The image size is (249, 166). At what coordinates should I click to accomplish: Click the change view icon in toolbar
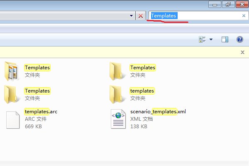tap(203, 39)
